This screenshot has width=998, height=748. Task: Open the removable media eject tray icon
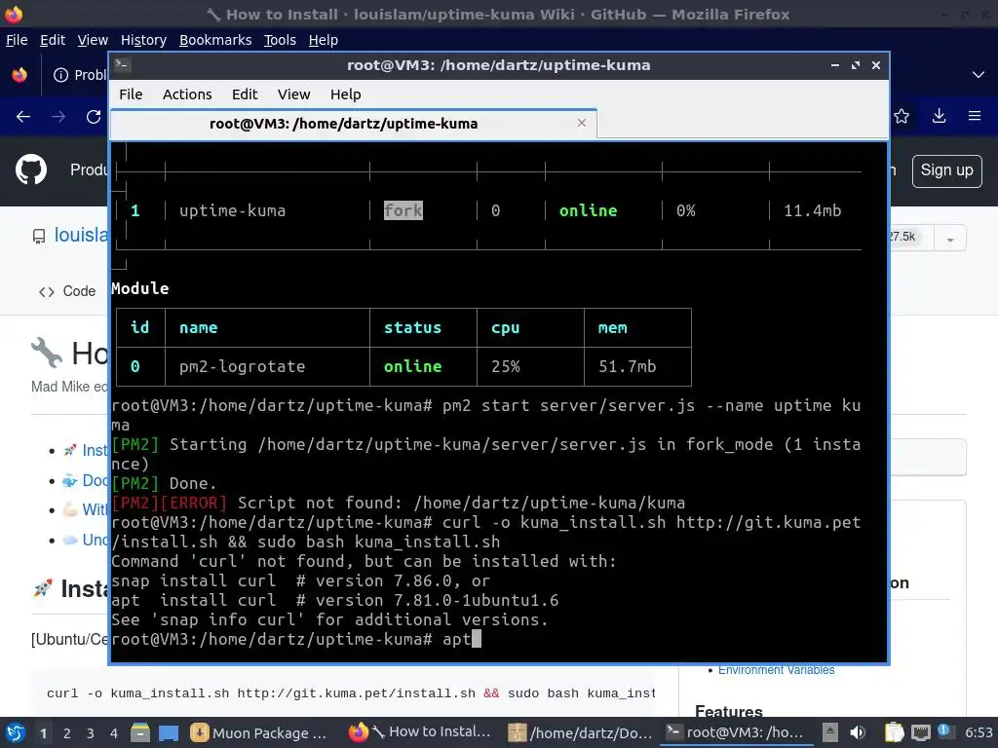(x=829, y=732)
